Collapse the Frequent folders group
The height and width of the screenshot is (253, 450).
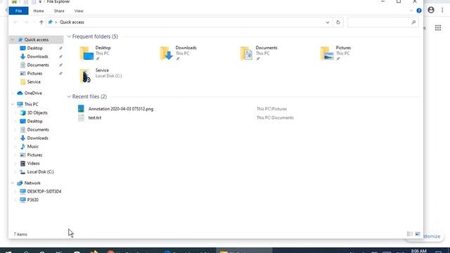coord(69,37)
